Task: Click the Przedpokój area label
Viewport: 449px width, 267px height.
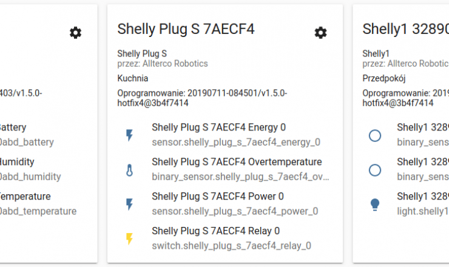Action: [384, 78]
